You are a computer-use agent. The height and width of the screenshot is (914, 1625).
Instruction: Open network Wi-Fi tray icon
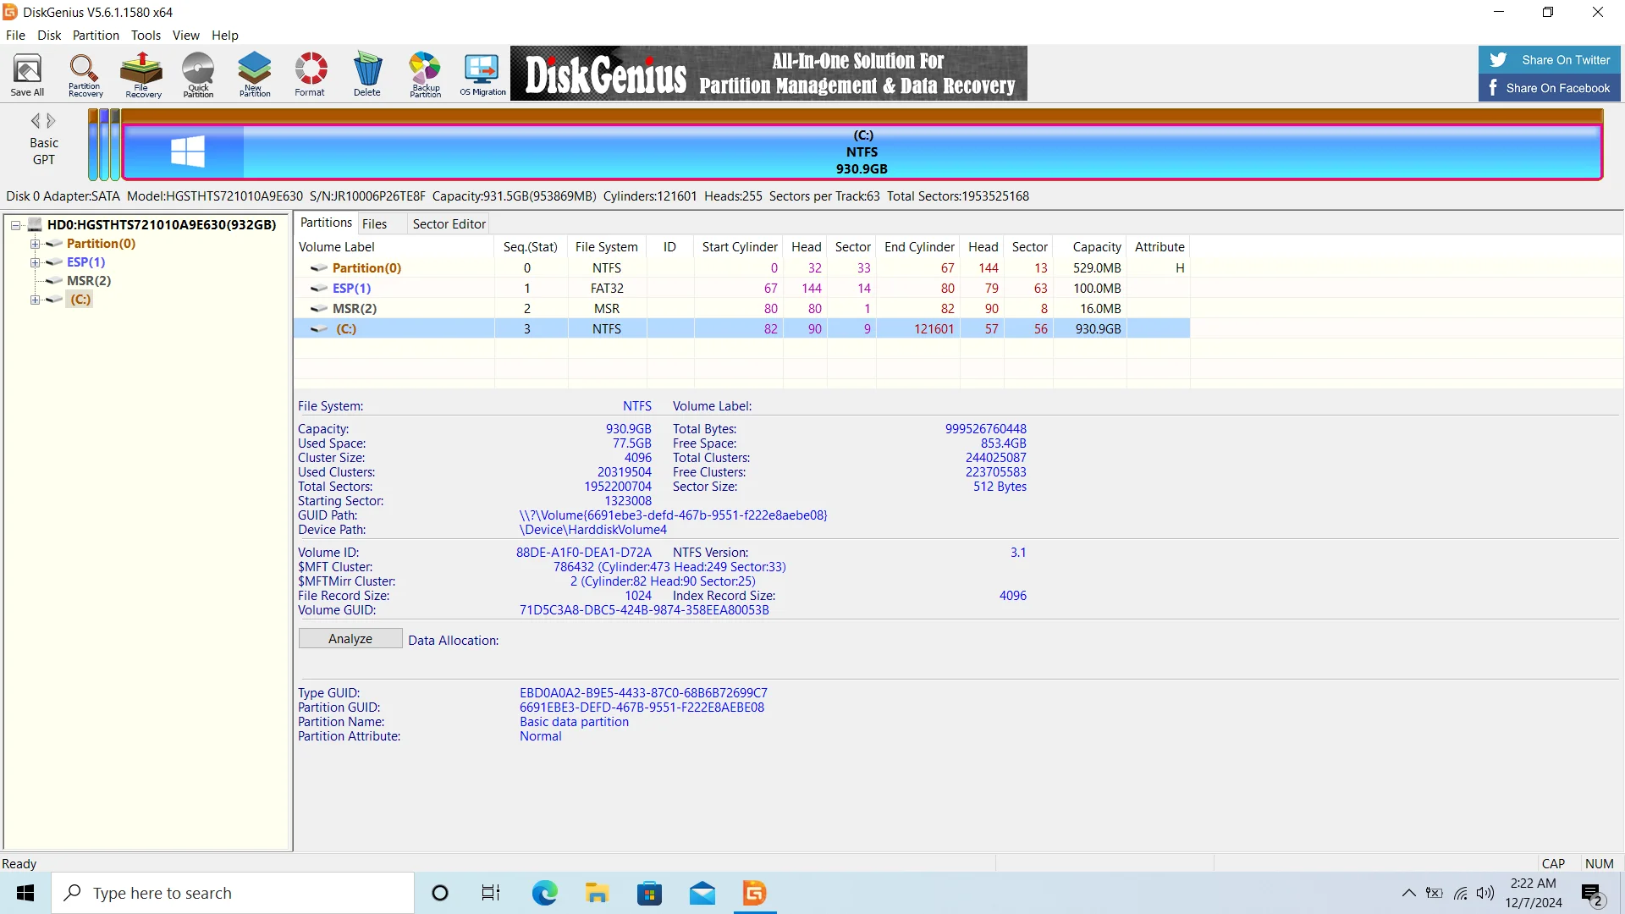point(1461,893)
